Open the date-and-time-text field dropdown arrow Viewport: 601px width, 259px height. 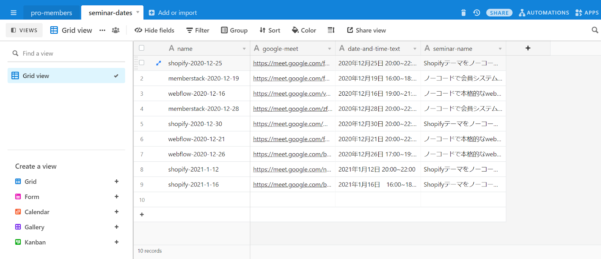pos(415,49)
